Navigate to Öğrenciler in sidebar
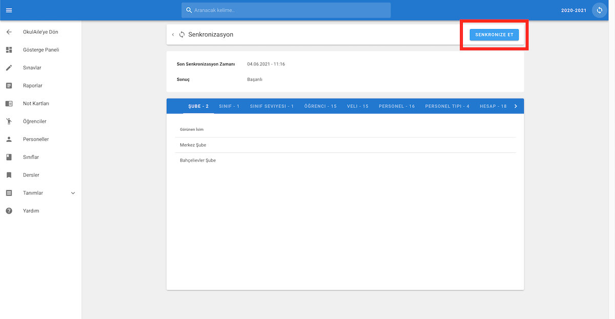615x319 pixels. (35, 122)
